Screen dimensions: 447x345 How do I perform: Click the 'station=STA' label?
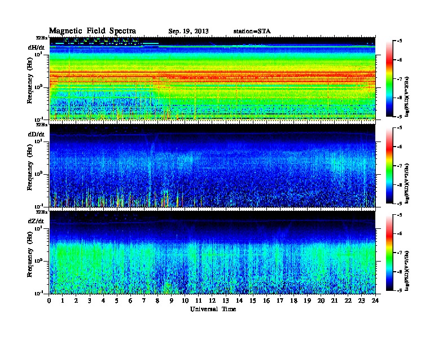[x=252, y=32]
